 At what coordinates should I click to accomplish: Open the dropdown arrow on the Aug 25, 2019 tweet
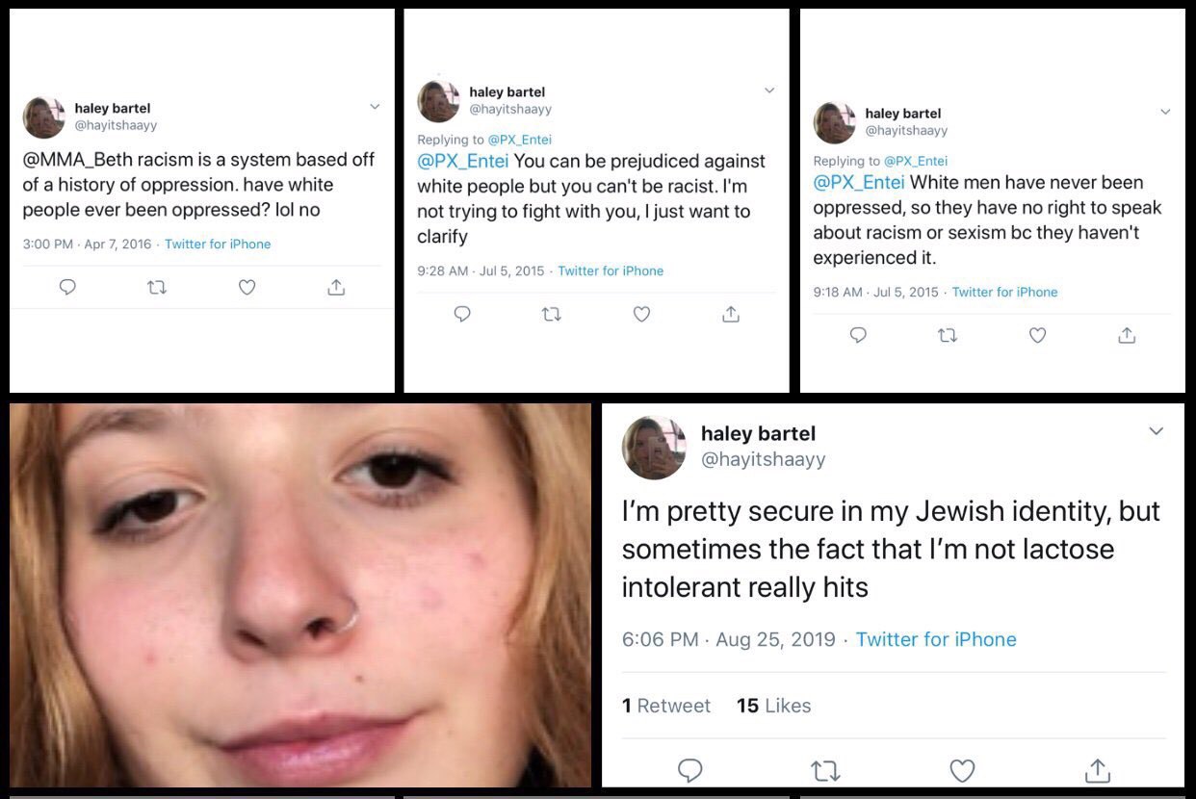1157,431
